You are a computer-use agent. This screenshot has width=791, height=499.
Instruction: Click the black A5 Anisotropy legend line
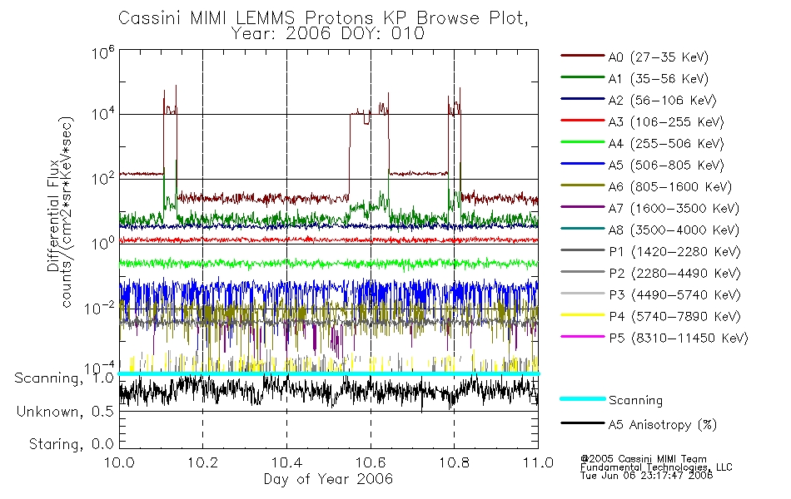583,423
